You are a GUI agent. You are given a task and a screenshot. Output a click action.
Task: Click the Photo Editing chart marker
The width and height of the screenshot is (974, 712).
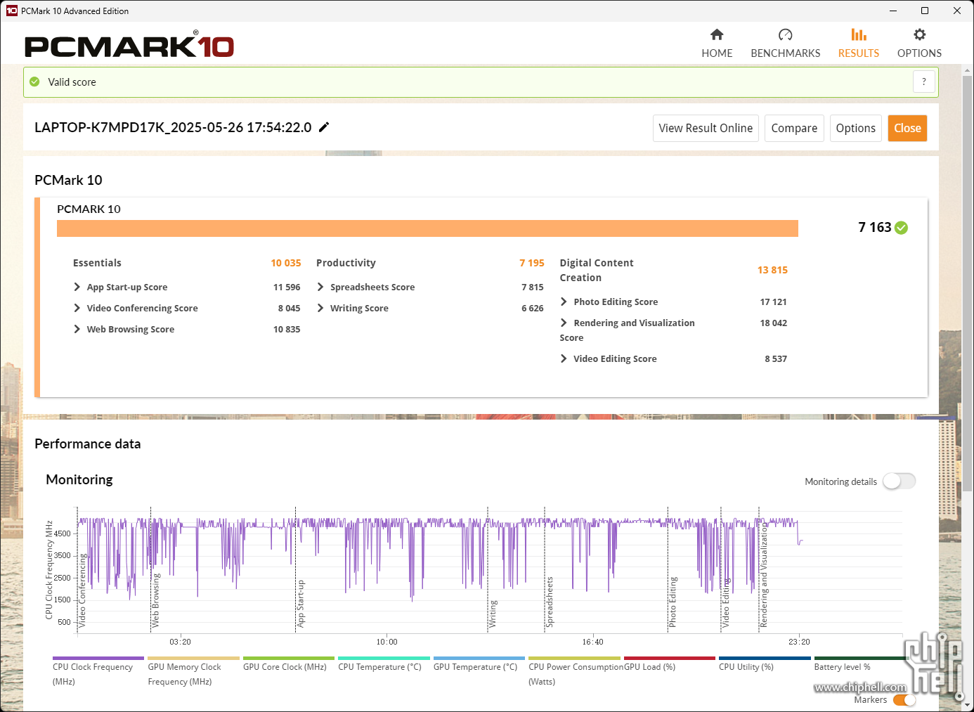click(x=673, y=602)
